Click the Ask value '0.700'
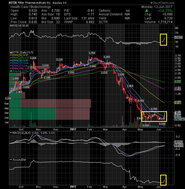Screen dimensions: 185x189 pos(56,11)
